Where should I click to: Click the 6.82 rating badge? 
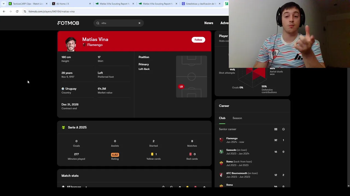(x=115, y=155)
